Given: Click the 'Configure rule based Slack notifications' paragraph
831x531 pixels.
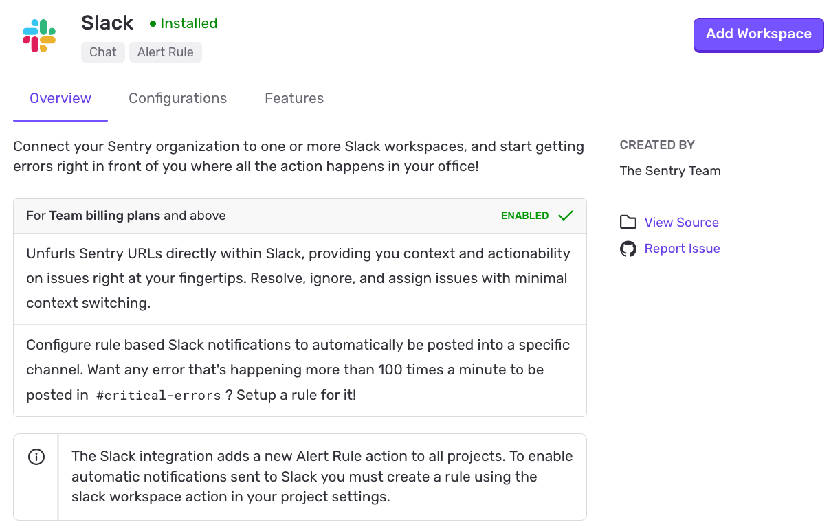Looking at the screenshot, I should [x=300, y=370].
